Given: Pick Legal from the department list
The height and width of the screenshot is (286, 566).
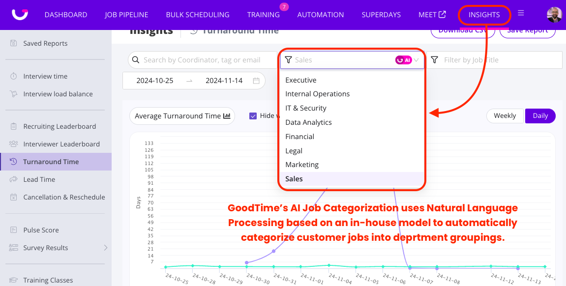Looking at the screenshot, I should [352, 151].
